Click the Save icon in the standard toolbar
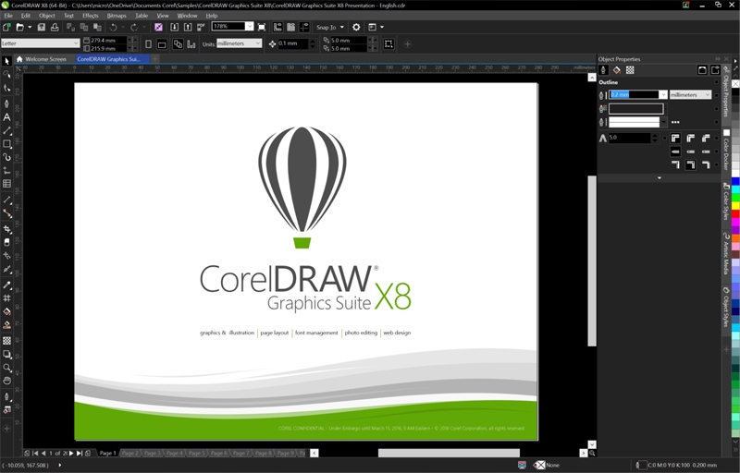 (43, 28)
